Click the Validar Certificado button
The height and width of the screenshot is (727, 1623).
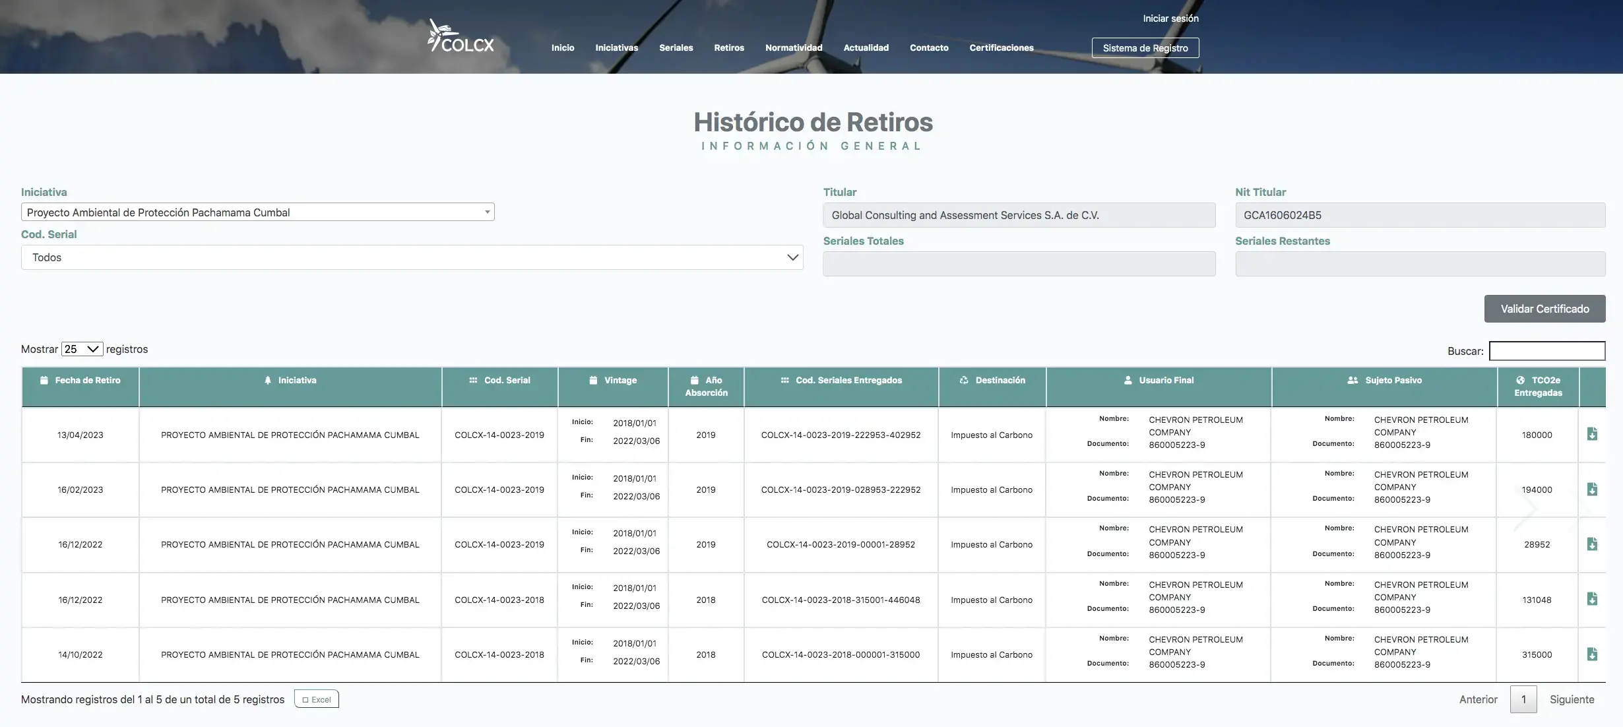pyautogui.click(x=1544, y=309)
